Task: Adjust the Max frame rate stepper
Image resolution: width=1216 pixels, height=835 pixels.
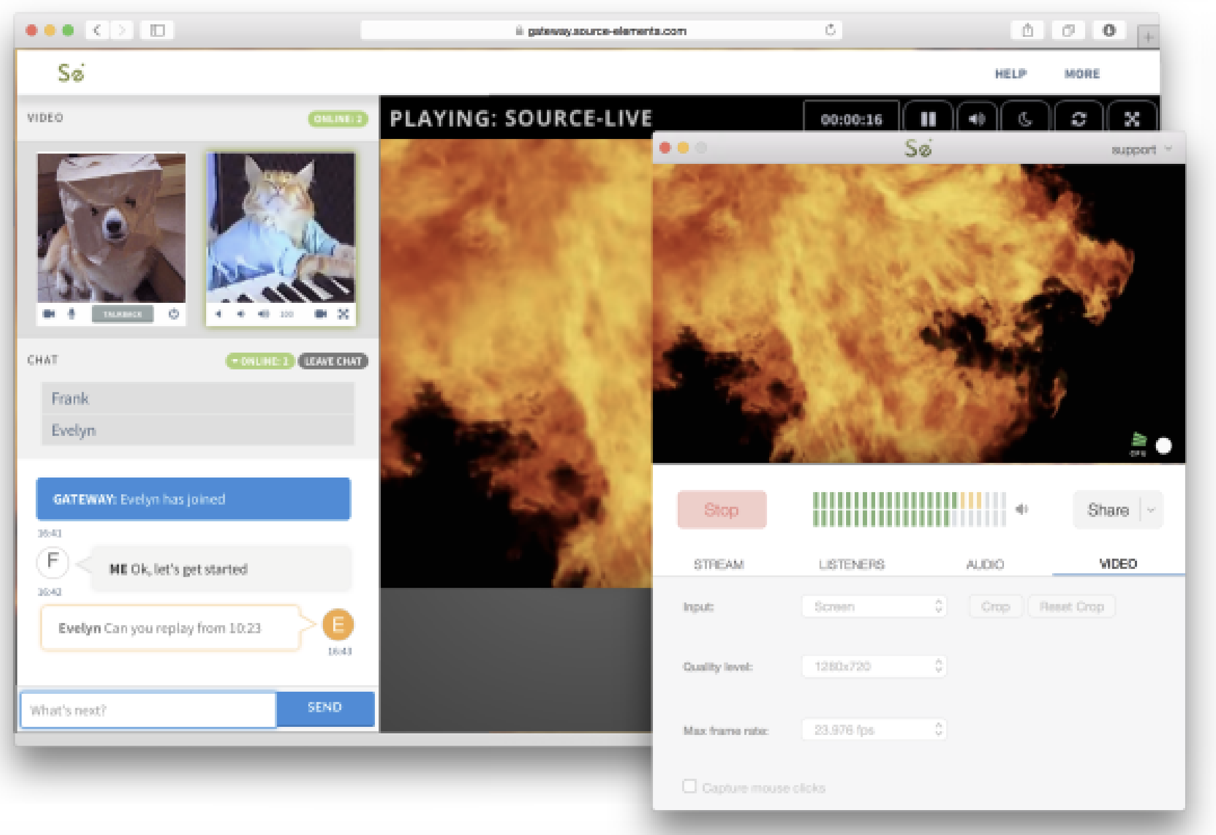Action: pos(940,729)
